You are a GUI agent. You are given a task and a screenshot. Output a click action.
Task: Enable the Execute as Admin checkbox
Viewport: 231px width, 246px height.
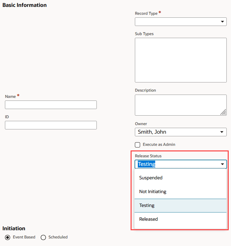pos(137,145)
